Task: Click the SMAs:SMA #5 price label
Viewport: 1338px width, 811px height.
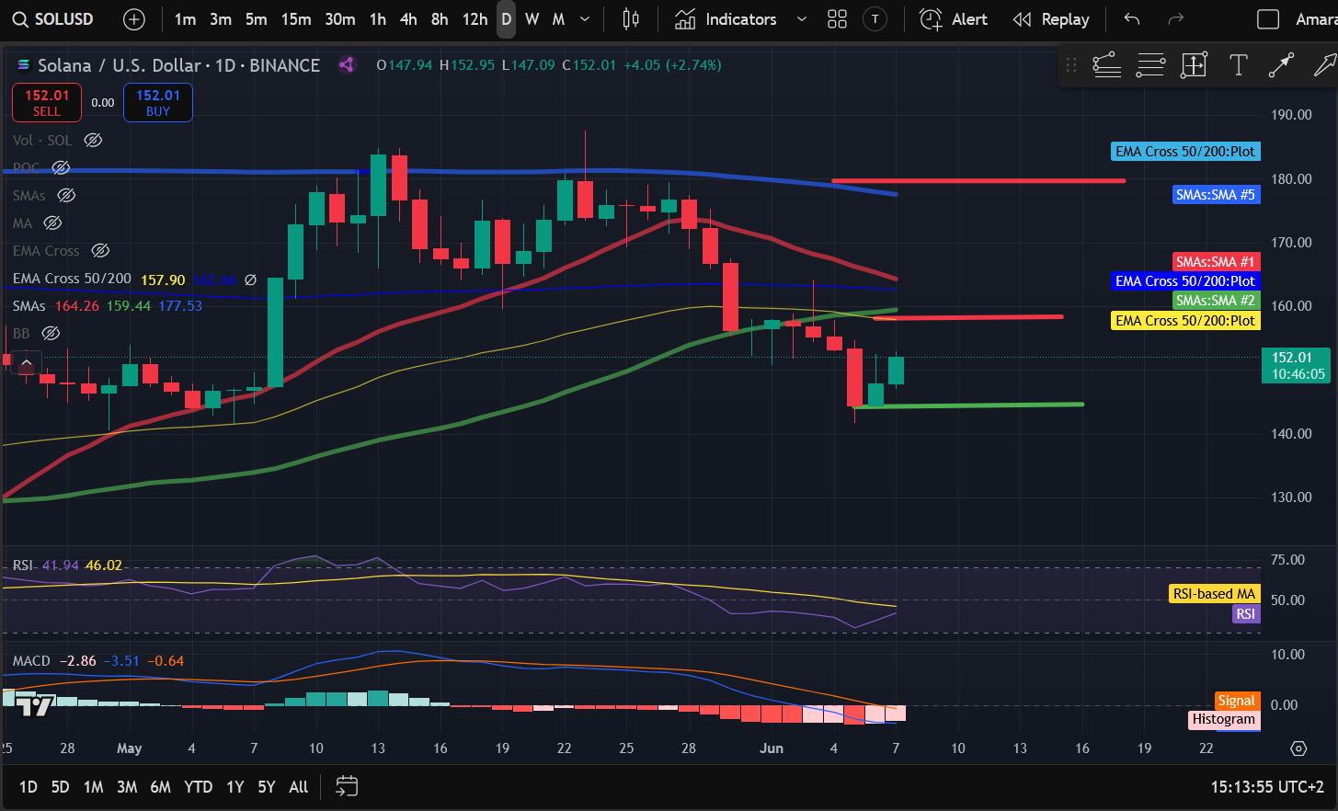Action: point(1216,195)
